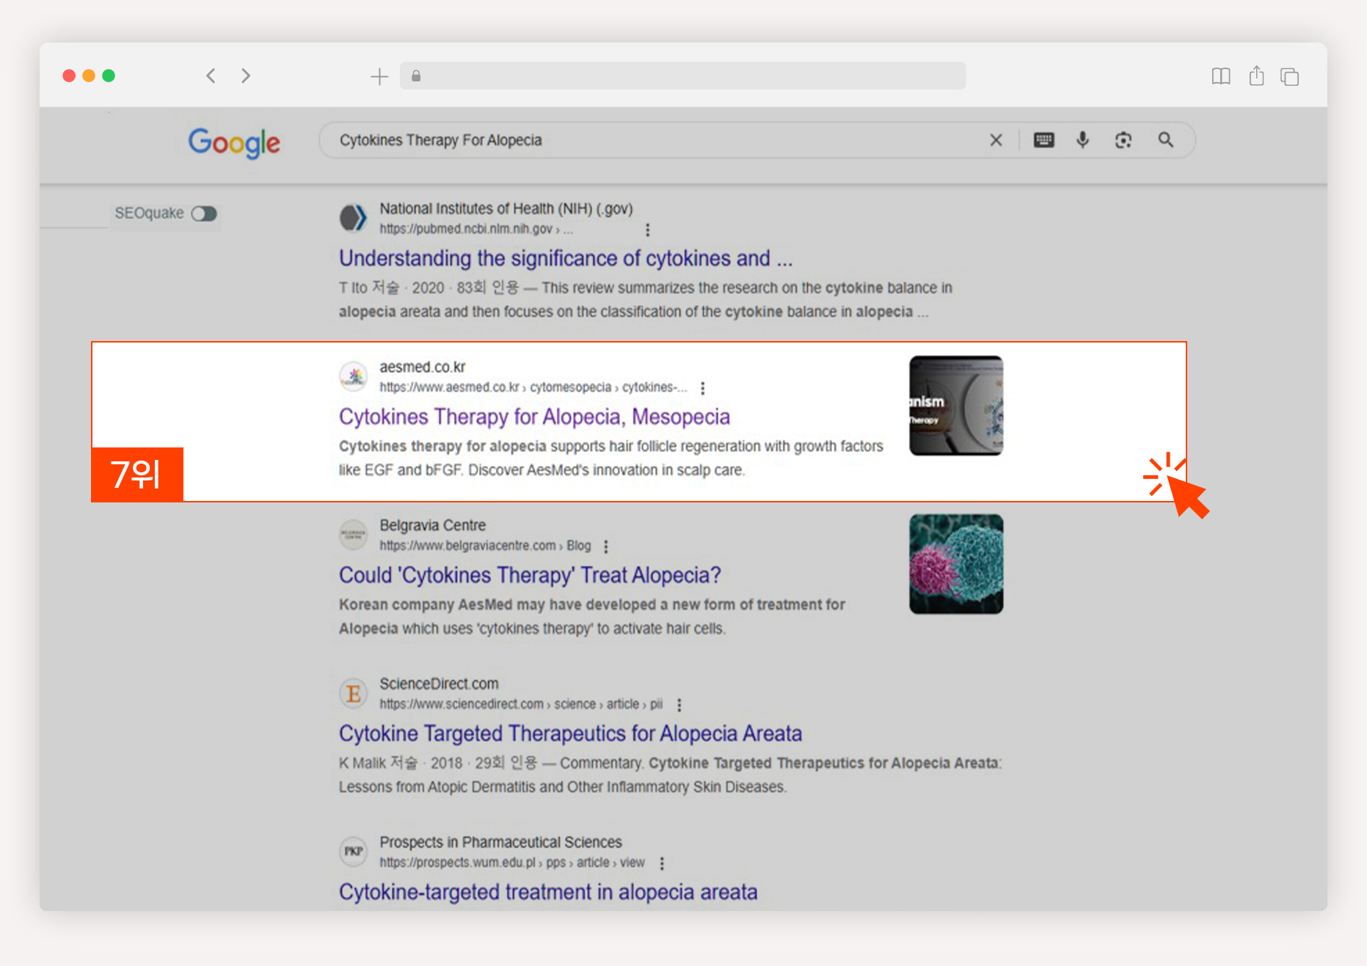Open 'Could Cytokines Therapy Treat Alopecia?' link
Viewport: 1367px width, 966px height.
click(530, 575)
